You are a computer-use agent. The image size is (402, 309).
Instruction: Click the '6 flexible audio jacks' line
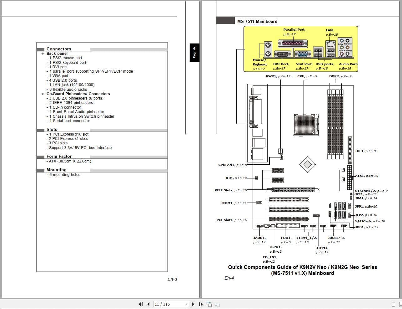click(x=67, y=89)
